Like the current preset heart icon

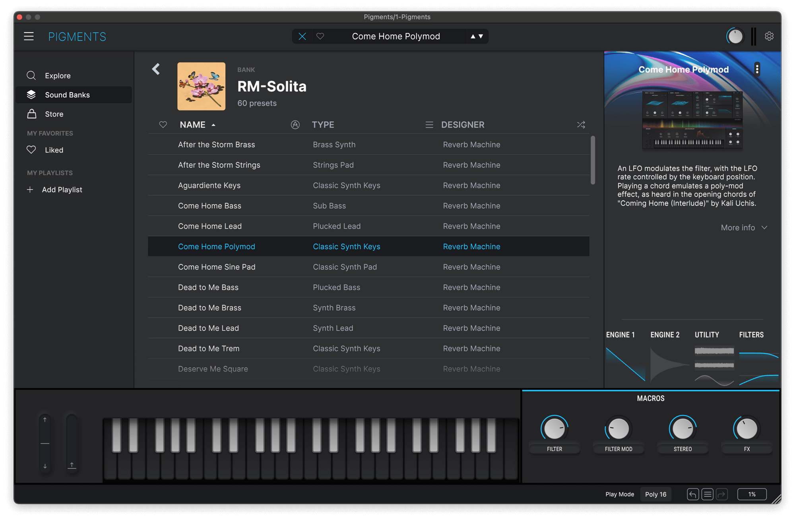pyautogui.click(x=320, y=37)
